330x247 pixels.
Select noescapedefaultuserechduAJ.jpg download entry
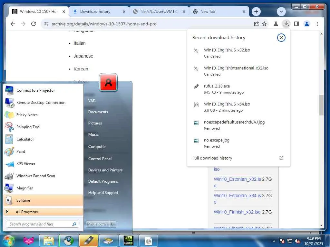239,125
